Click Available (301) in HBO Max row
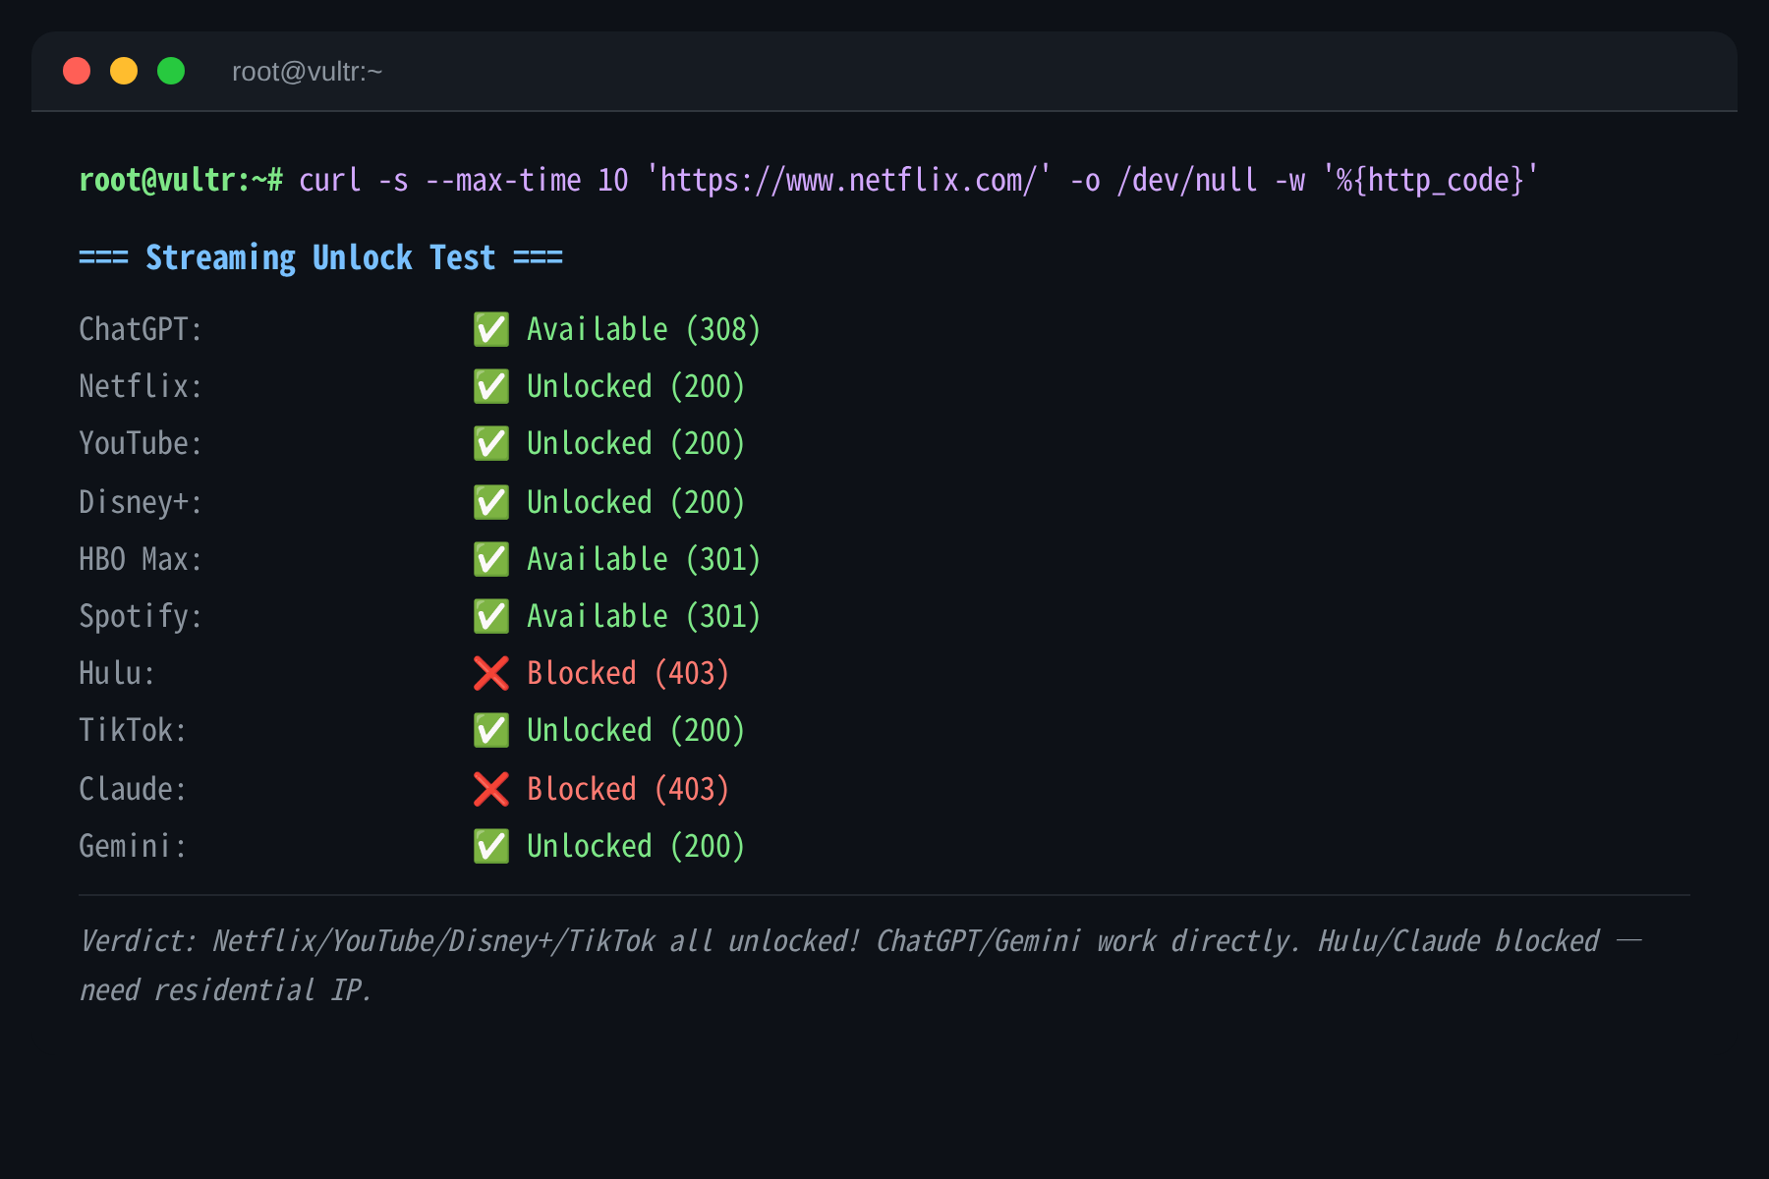The height and width of the screenshot is (1179, 1769). tap(644, 559)
